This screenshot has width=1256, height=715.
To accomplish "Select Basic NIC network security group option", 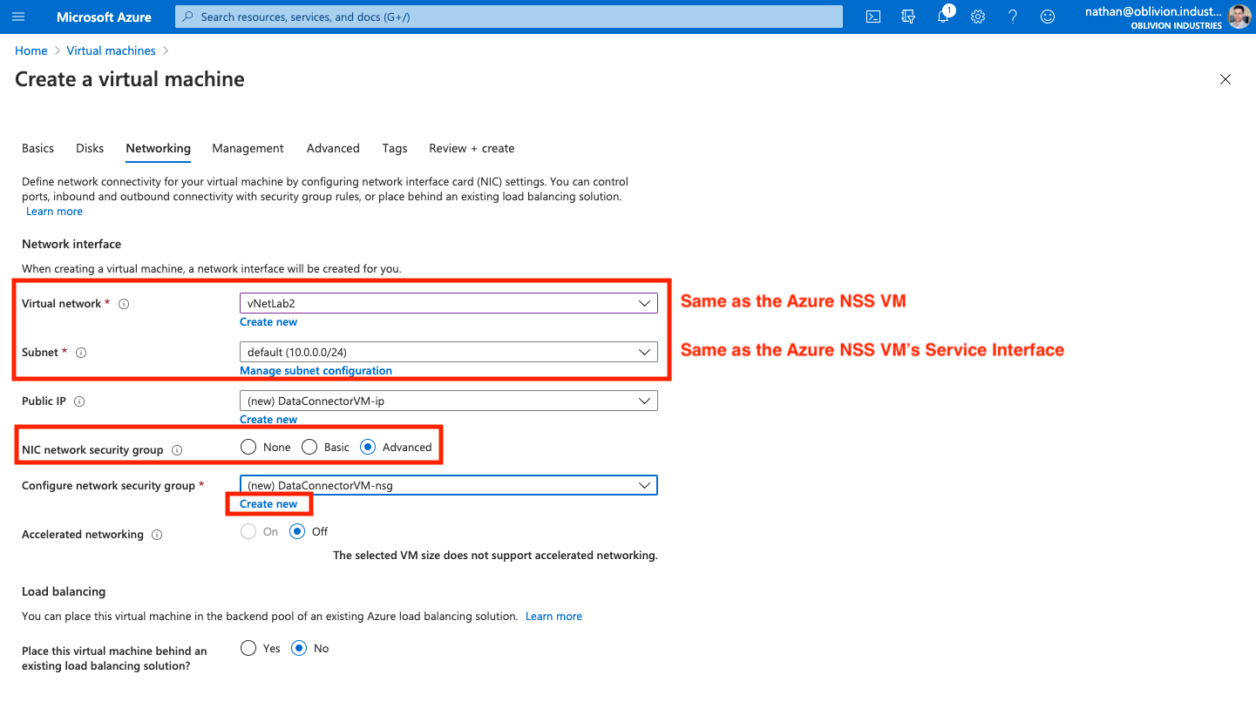I will click(309, 447).
